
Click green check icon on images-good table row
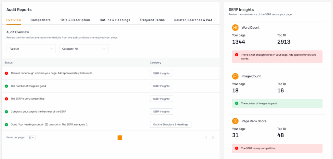[7, 86]
